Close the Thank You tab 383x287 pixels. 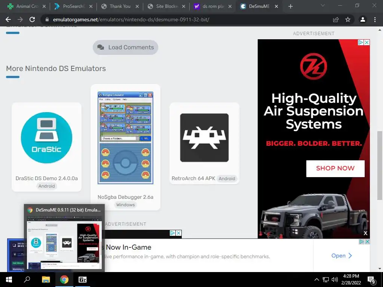(x=137, y=6)
